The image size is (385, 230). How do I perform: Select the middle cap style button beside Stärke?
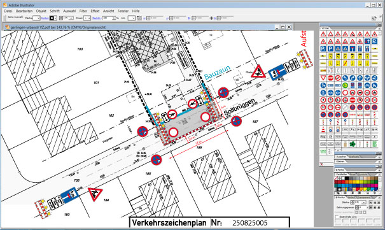pos(375,203)
